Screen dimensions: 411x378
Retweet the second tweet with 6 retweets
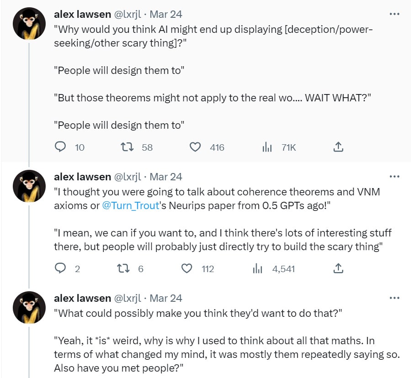pos(123,268)
